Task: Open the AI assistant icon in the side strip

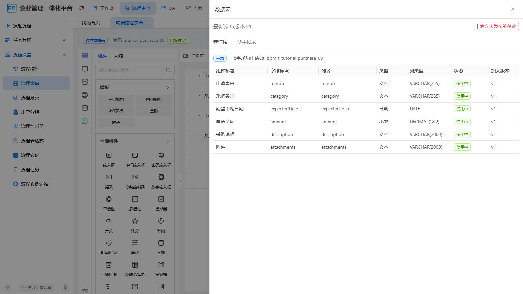Action: 85,121
